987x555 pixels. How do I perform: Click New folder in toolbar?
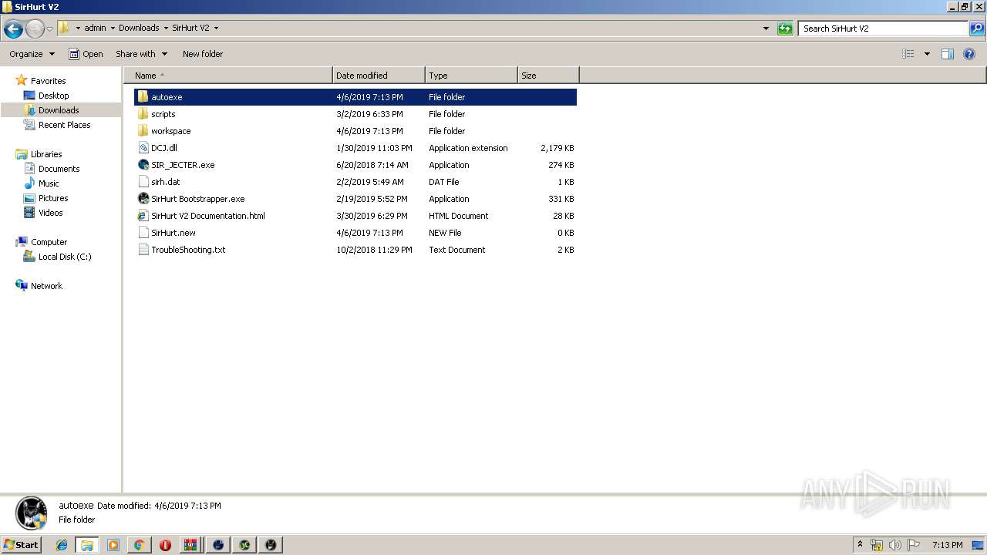[203, 54]
